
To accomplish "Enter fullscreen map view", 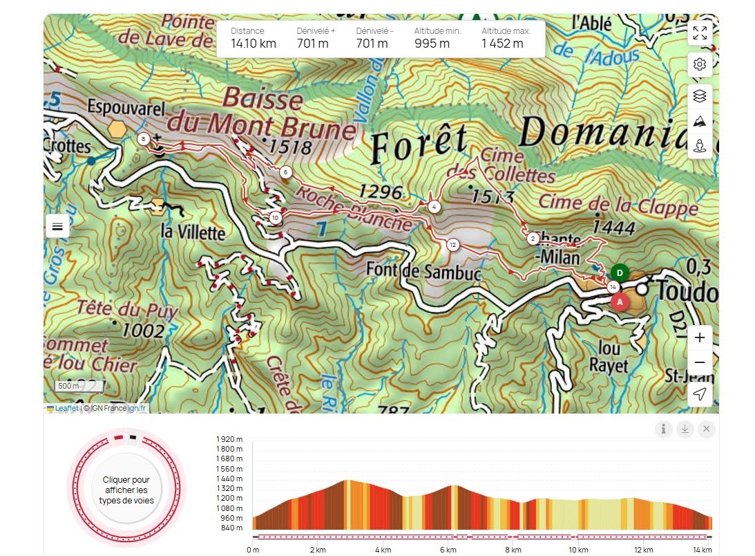I will 700,33.
